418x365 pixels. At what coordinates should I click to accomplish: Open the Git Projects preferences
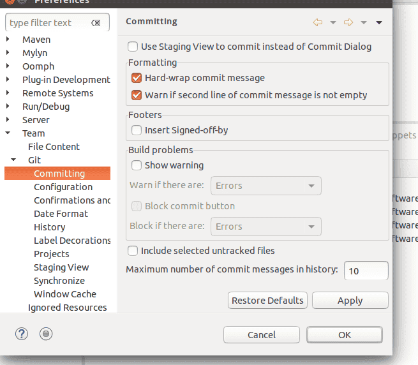pyautogui.click(x=52, y=254)
